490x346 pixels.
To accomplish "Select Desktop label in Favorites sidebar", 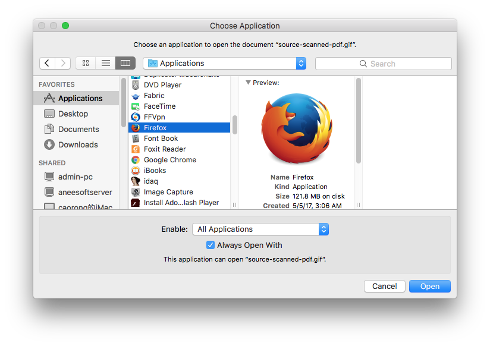I will click(73, 114).
